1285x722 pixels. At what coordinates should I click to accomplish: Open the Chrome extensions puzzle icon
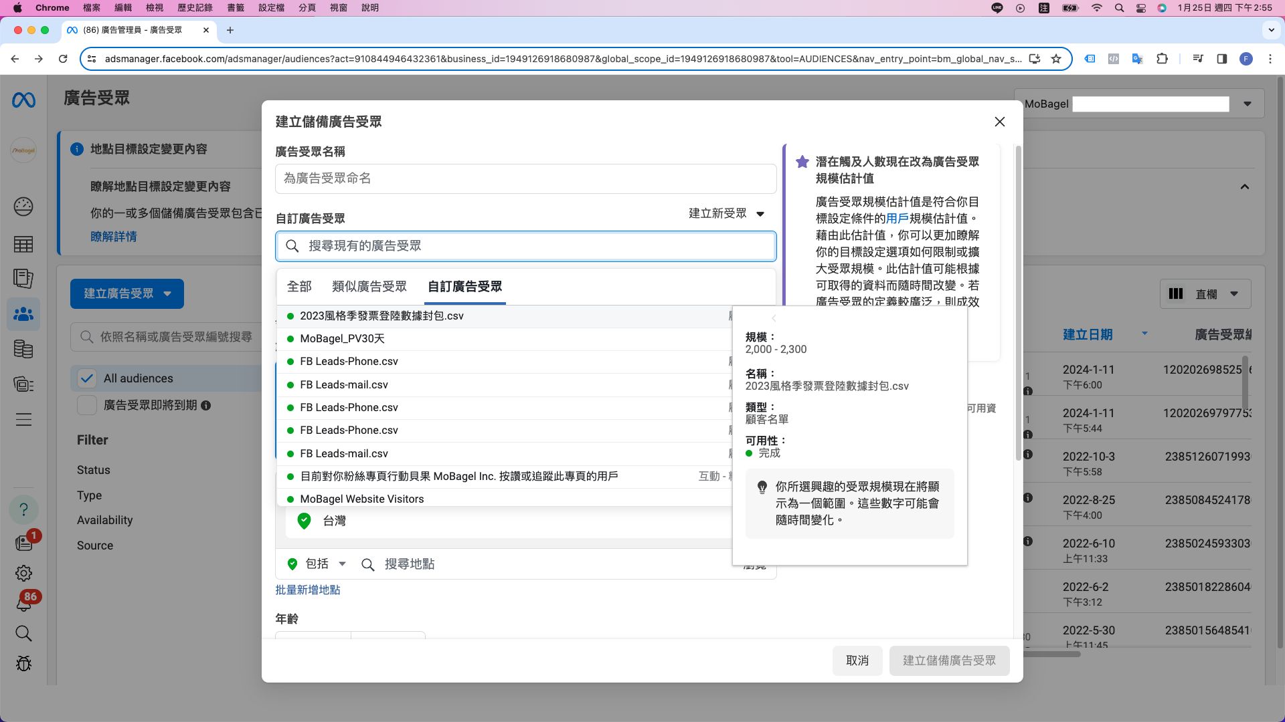pos(1162,59)
